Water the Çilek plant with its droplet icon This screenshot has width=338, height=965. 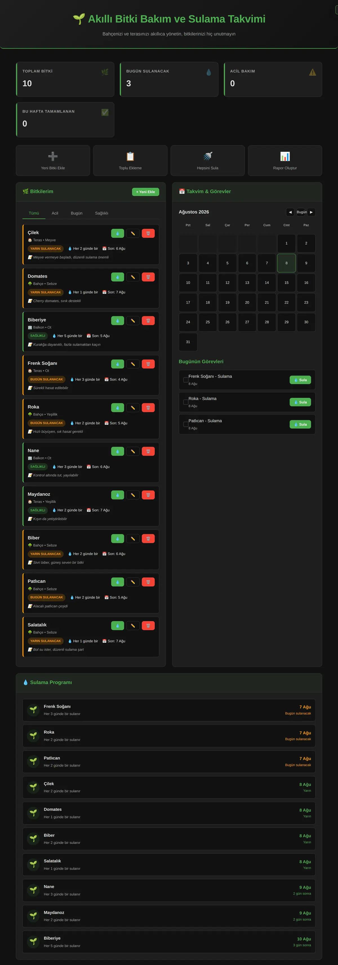pos(117,233)
